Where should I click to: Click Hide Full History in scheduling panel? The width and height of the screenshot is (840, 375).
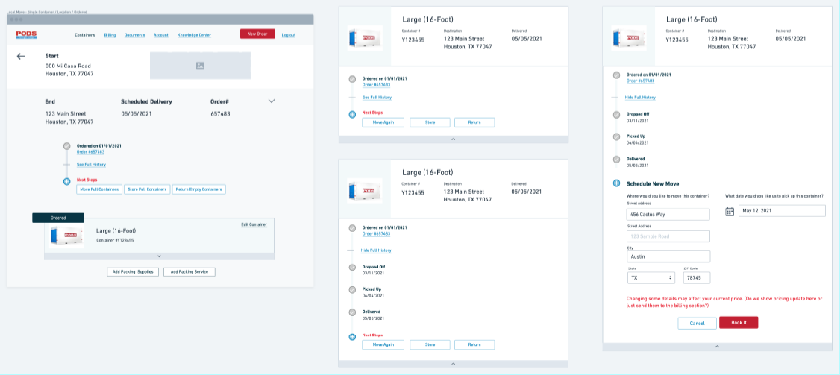tap(640, 97)
